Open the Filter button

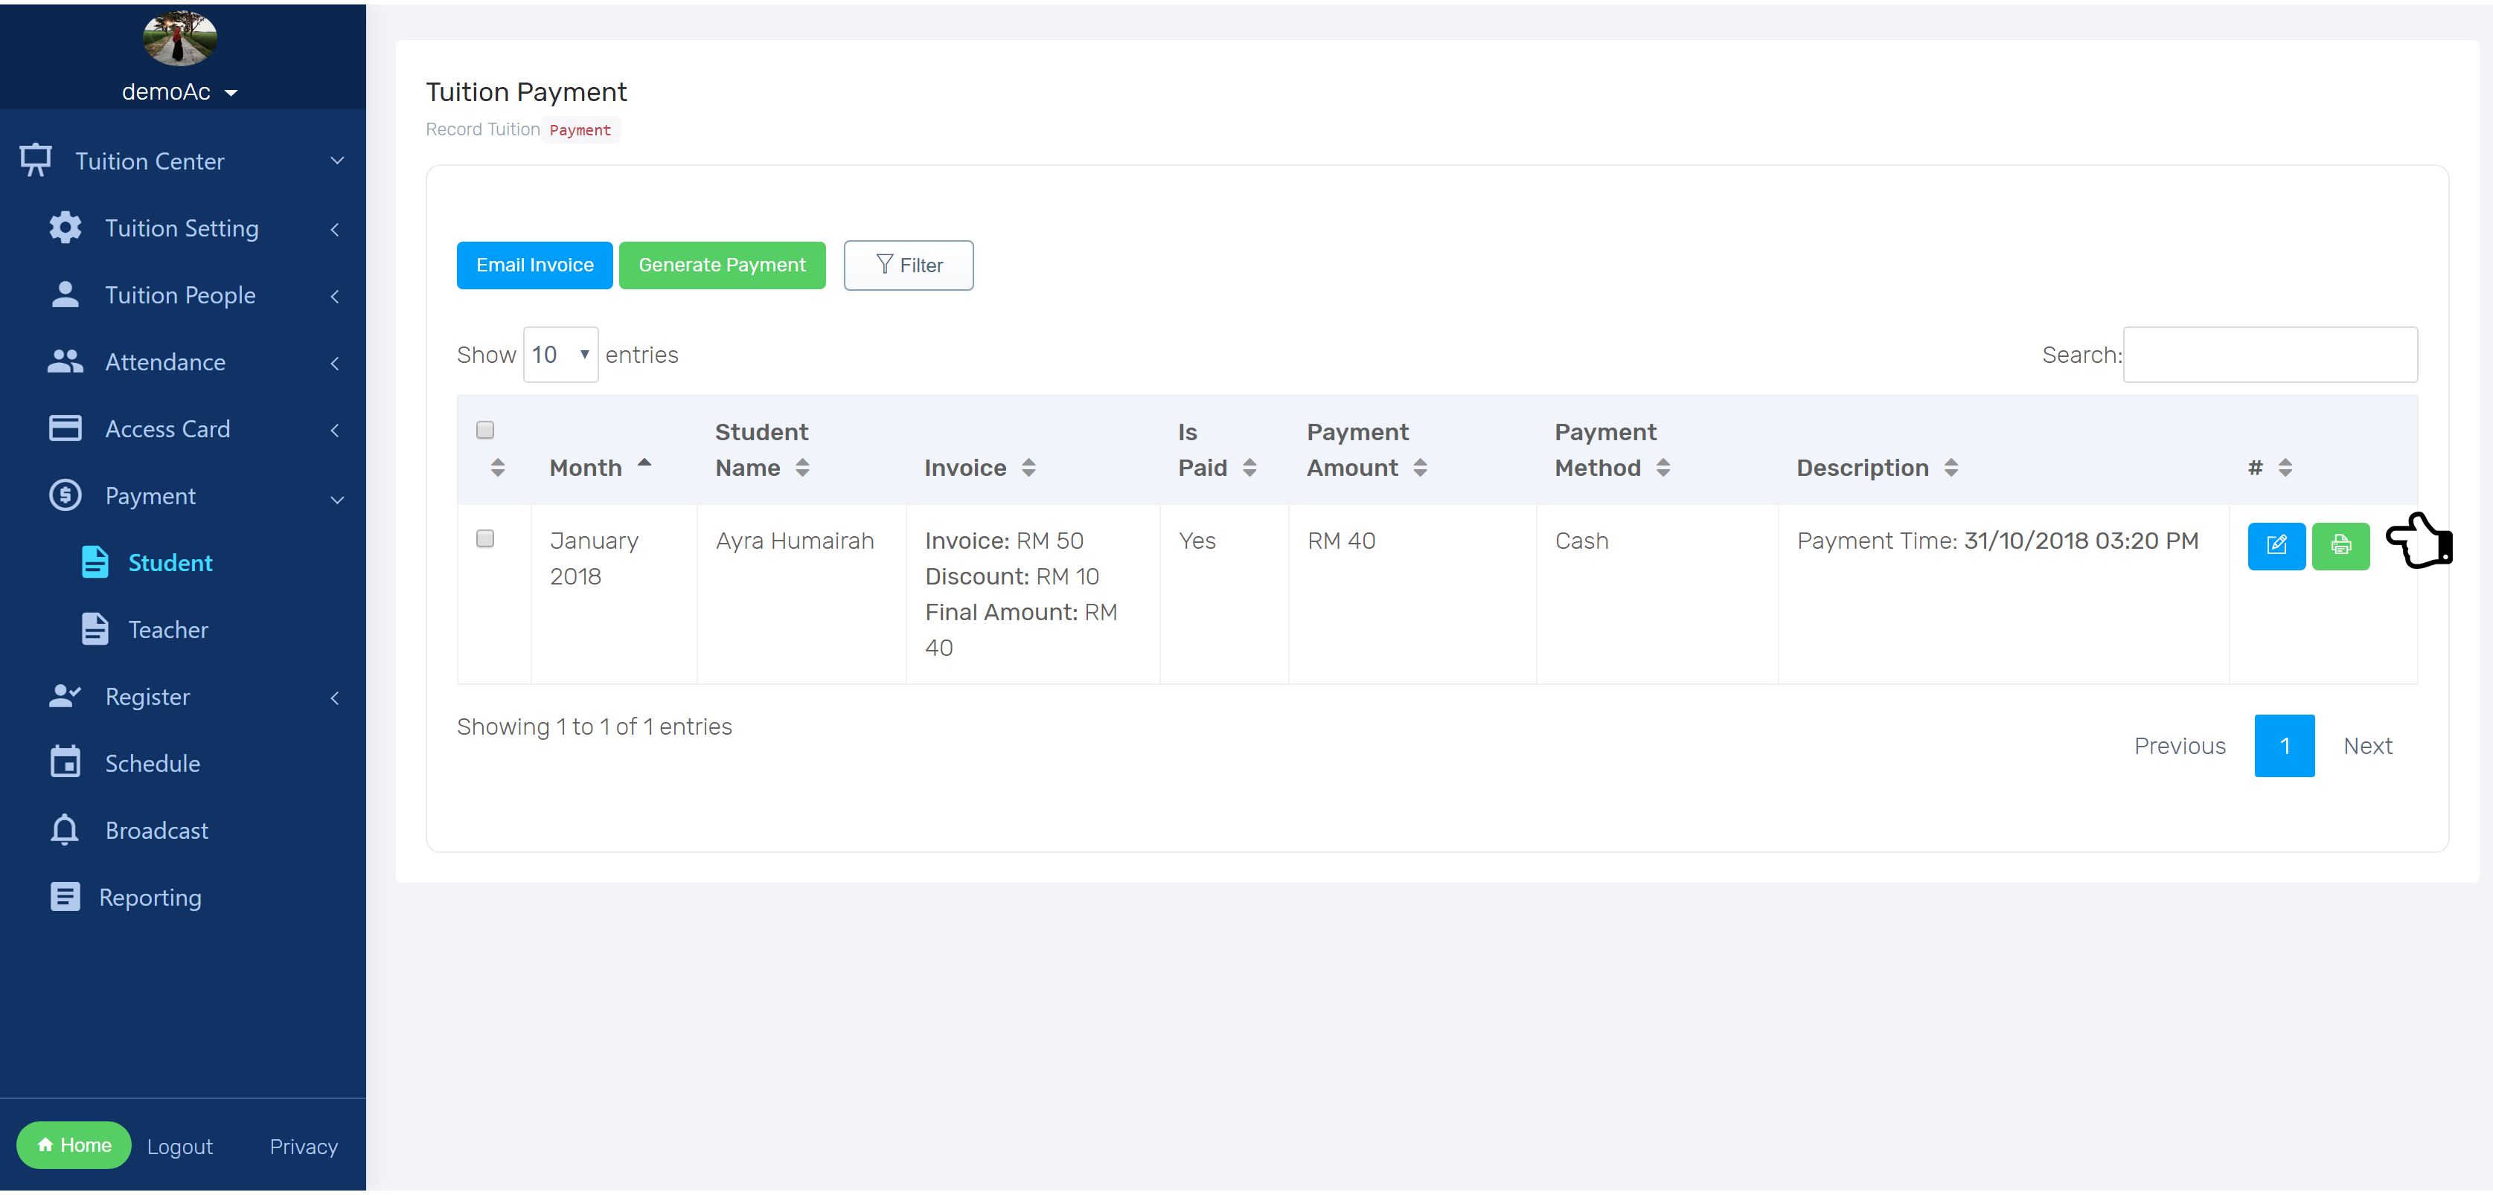coord(908,265)
